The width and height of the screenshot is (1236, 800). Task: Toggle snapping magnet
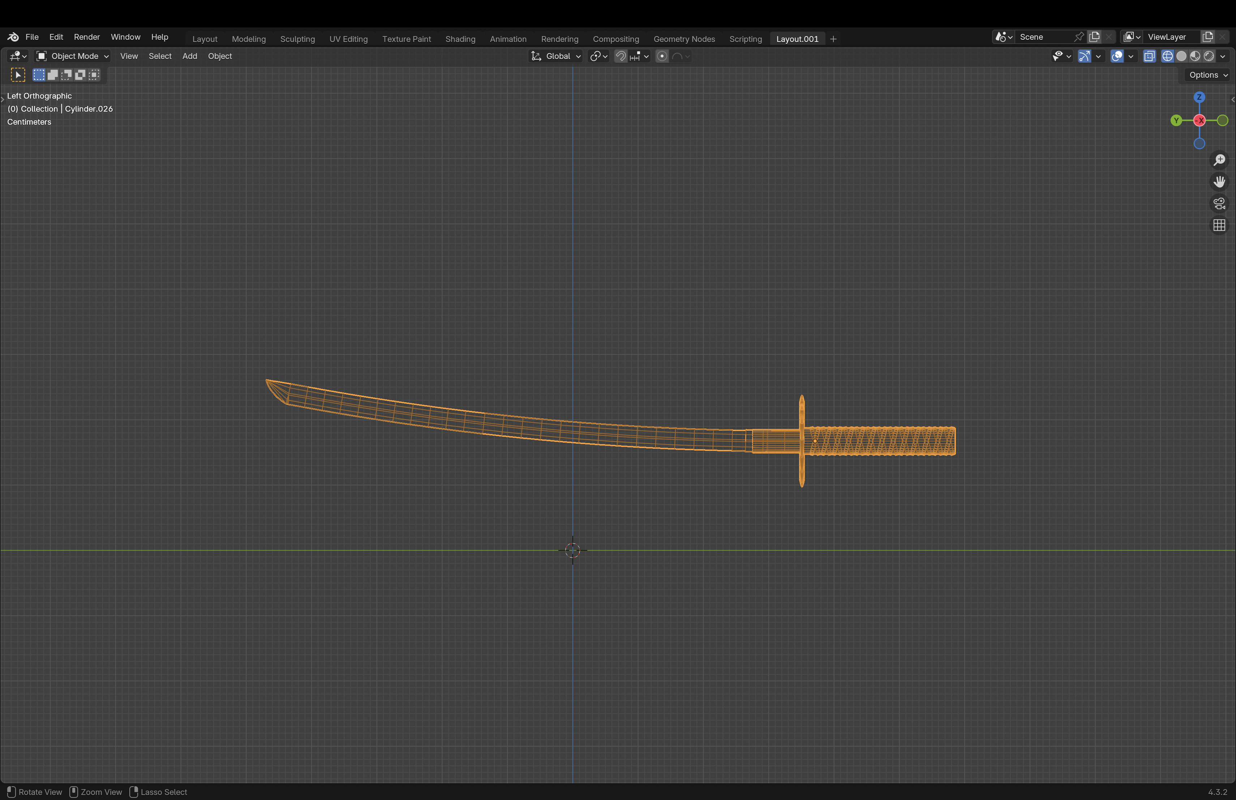coord(621,56)
